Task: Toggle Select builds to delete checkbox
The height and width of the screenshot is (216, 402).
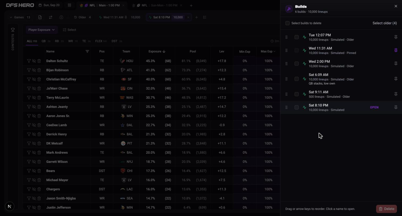Action: [x=287, y=23]
